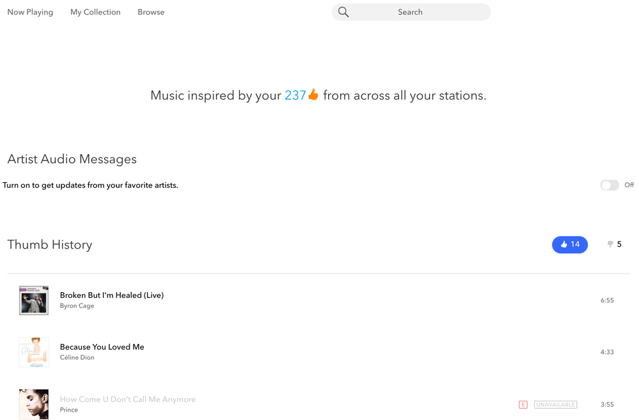Open Prince album artwork thumbnail
The width and height of the screenshot is (639, 420).
tap(34, 404)
